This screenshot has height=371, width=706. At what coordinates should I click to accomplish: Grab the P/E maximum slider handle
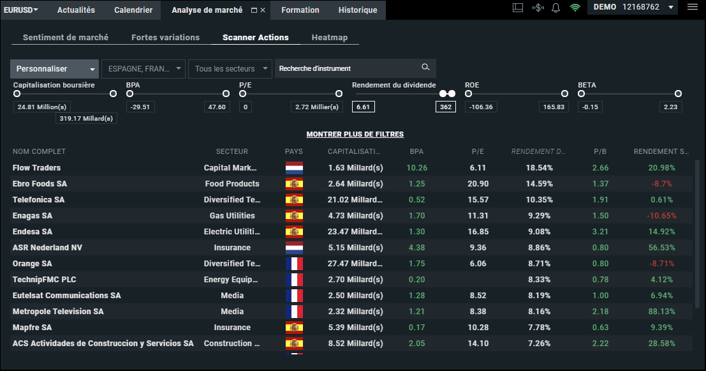point(339,94)
